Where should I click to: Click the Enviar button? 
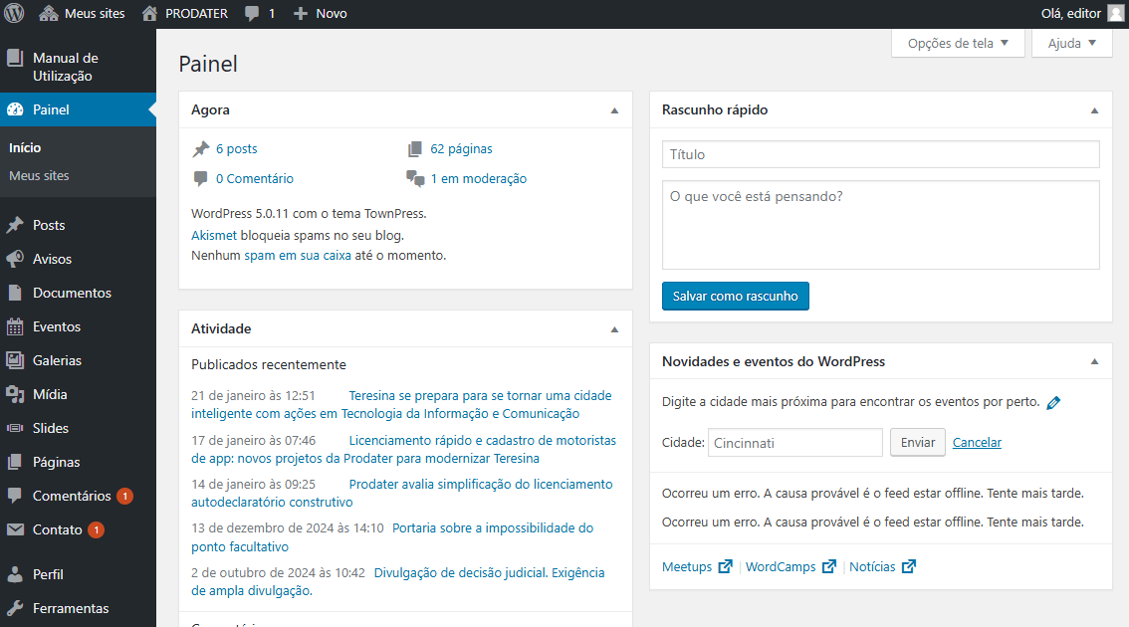pos(918,443)
